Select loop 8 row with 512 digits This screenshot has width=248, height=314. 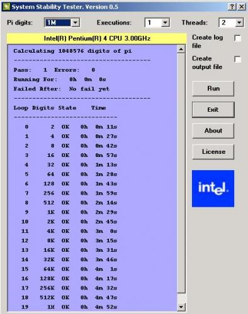70,203
